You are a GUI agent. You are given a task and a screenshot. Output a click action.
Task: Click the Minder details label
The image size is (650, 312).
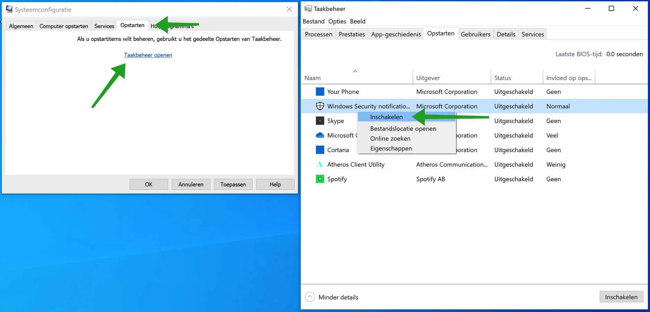(338, 297)
